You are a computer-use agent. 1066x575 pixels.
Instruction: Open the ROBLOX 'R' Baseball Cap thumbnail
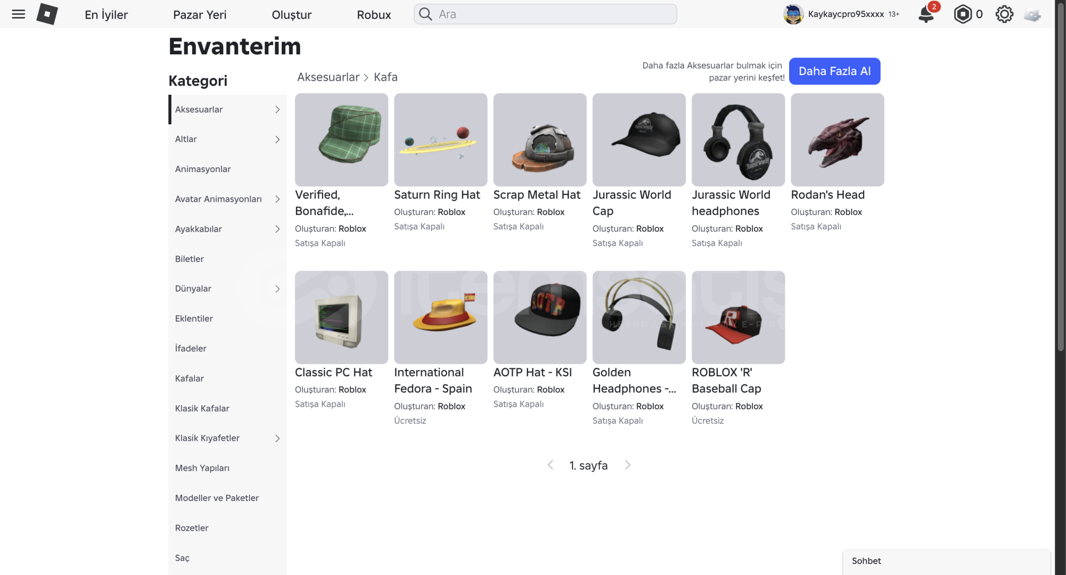point(738,317)
